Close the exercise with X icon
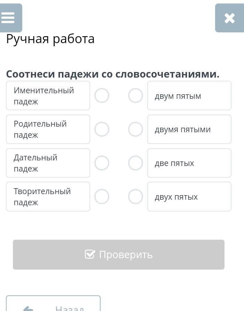 click(x=229, y=18)
